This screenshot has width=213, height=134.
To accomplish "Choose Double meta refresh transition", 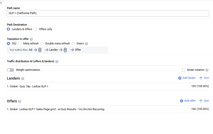I will click(42, 43).
